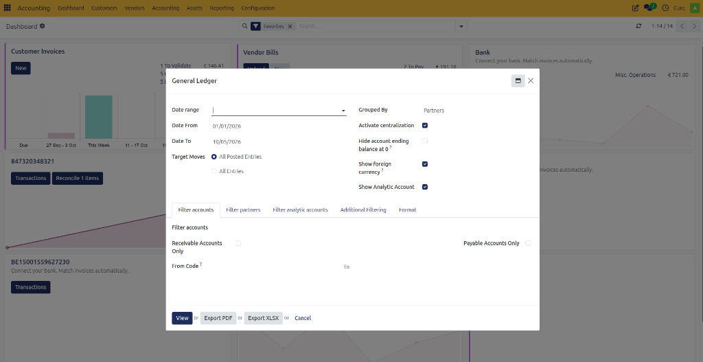The width and height of the screenshot is (703, 362).
Task: Enable Payable Accounts Only checkbox
Action: click(528, 243)
